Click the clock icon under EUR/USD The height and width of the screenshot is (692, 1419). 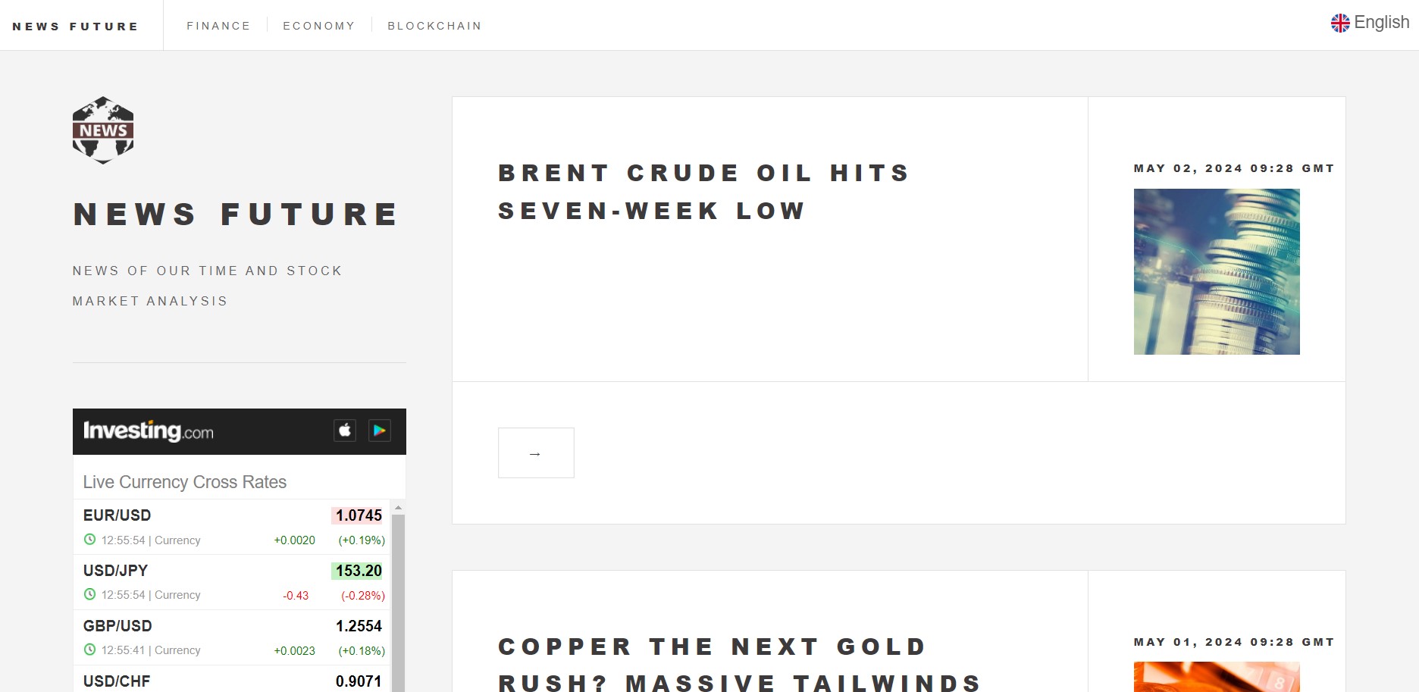pyautogui.click(x=89, y=540)
